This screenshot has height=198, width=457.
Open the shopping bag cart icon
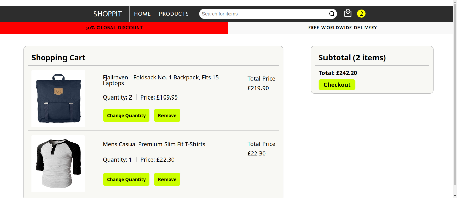click(348, 13)
